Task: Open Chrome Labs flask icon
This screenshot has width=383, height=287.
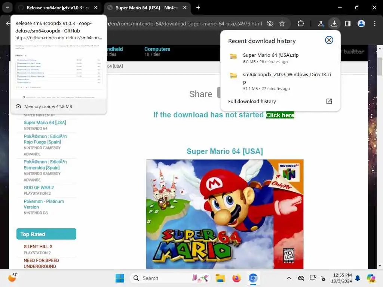Action: (x=321, y=24)
